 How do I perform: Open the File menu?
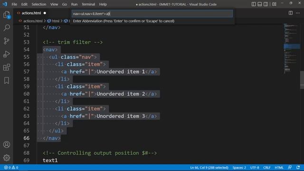coord(14,4)
